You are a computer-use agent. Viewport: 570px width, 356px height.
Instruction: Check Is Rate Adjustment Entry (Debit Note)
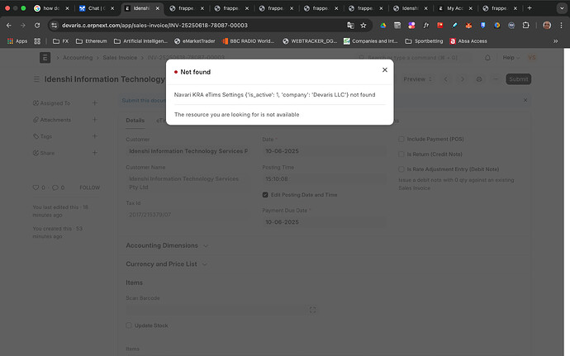pos(401,169)
